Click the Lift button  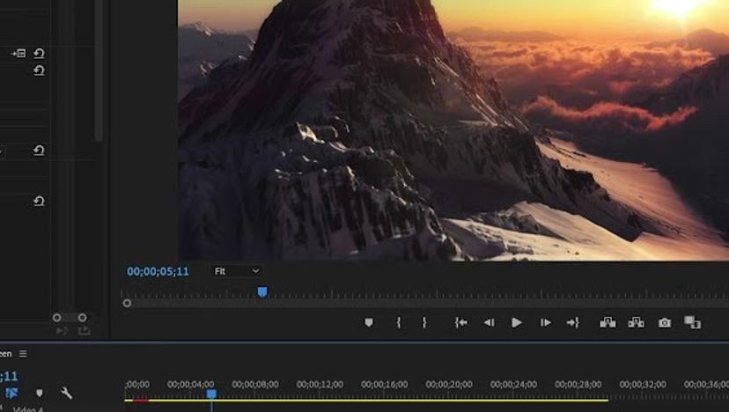tap(607, 323)
